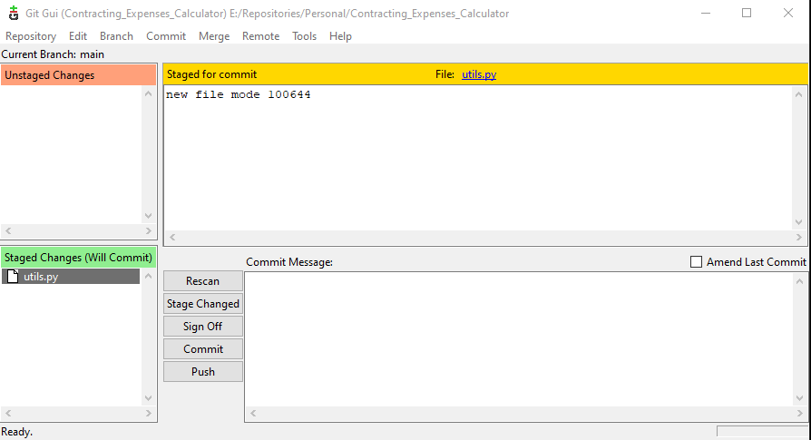Viewport: 811px width, 440px height.
Task: Click the Git Gui application icon in title bar
Action: (x=13, y=14)
